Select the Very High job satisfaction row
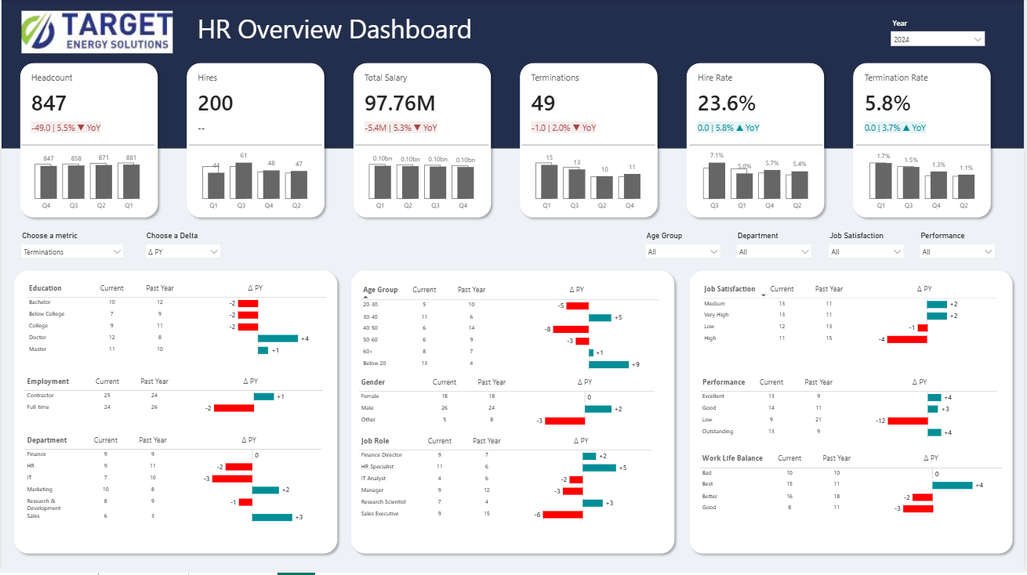Viewport: 1027px width, 575px height. [850, 315]
